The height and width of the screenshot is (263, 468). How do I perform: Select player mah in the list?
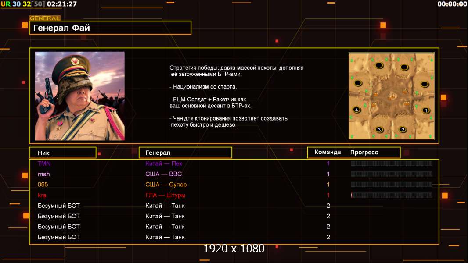coord(43,174)
